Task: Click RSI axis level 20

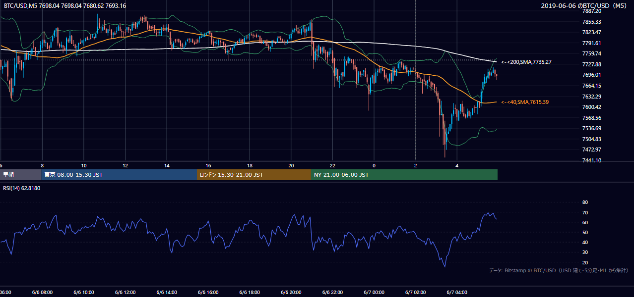Action: coord(585,262)
